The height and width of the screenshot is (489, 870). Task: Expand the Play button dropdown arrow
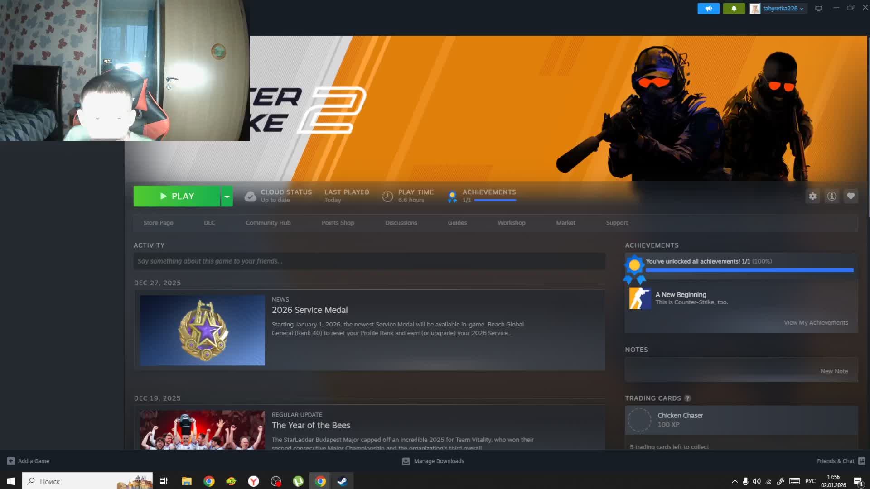[x=227, y=196]
